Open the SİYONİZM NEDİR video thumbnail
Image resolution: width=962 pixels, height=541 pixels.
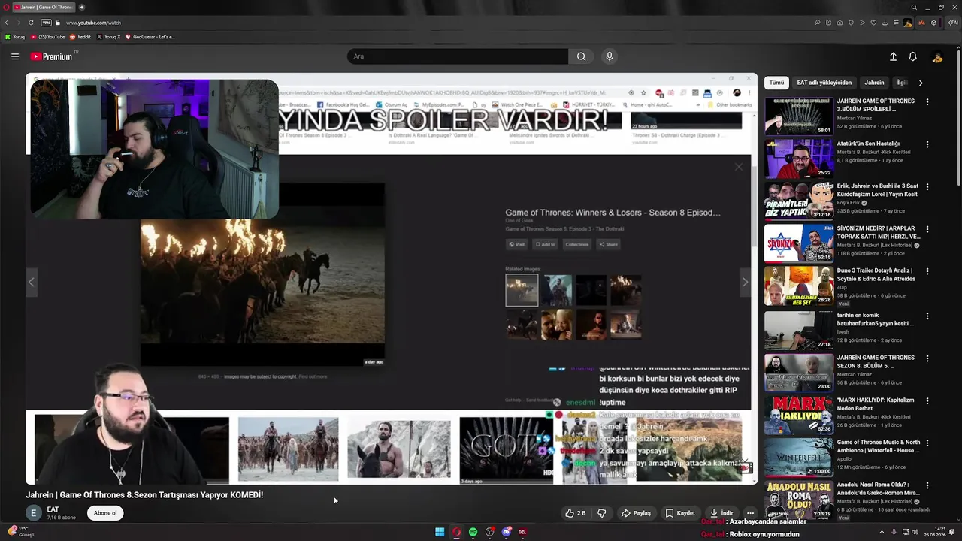799,243
